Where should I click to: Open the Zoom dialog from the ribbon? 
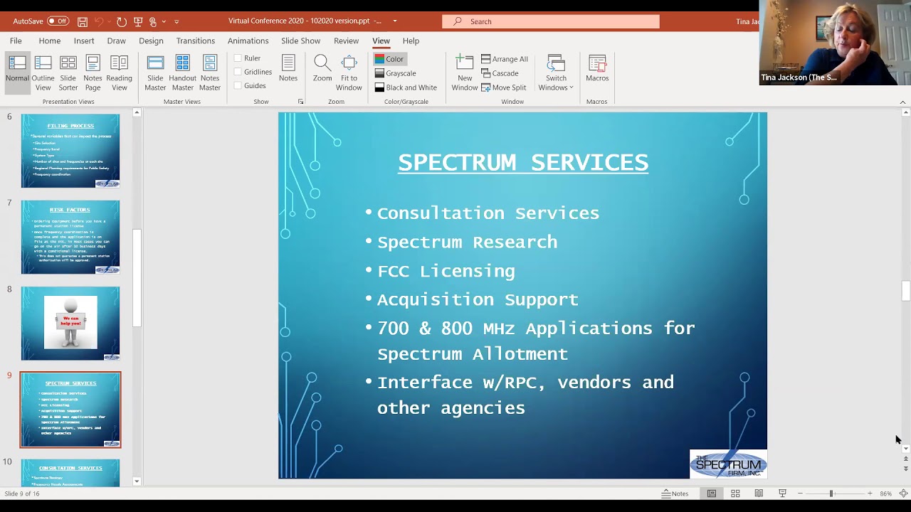(322, 68)
